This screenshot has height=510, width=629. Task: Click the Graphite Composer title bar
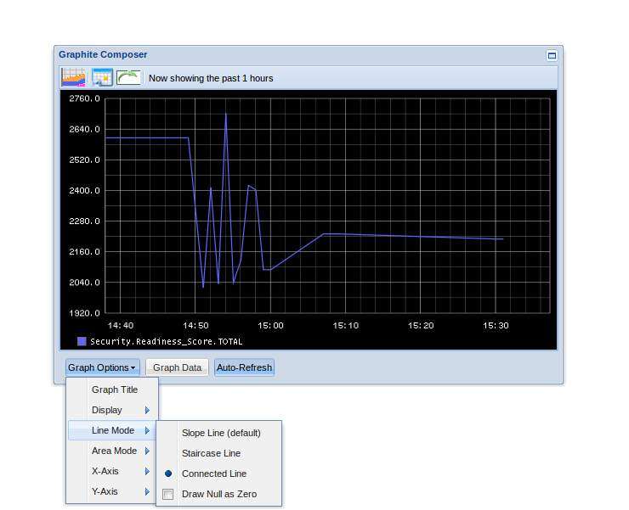tap(297, 54)
